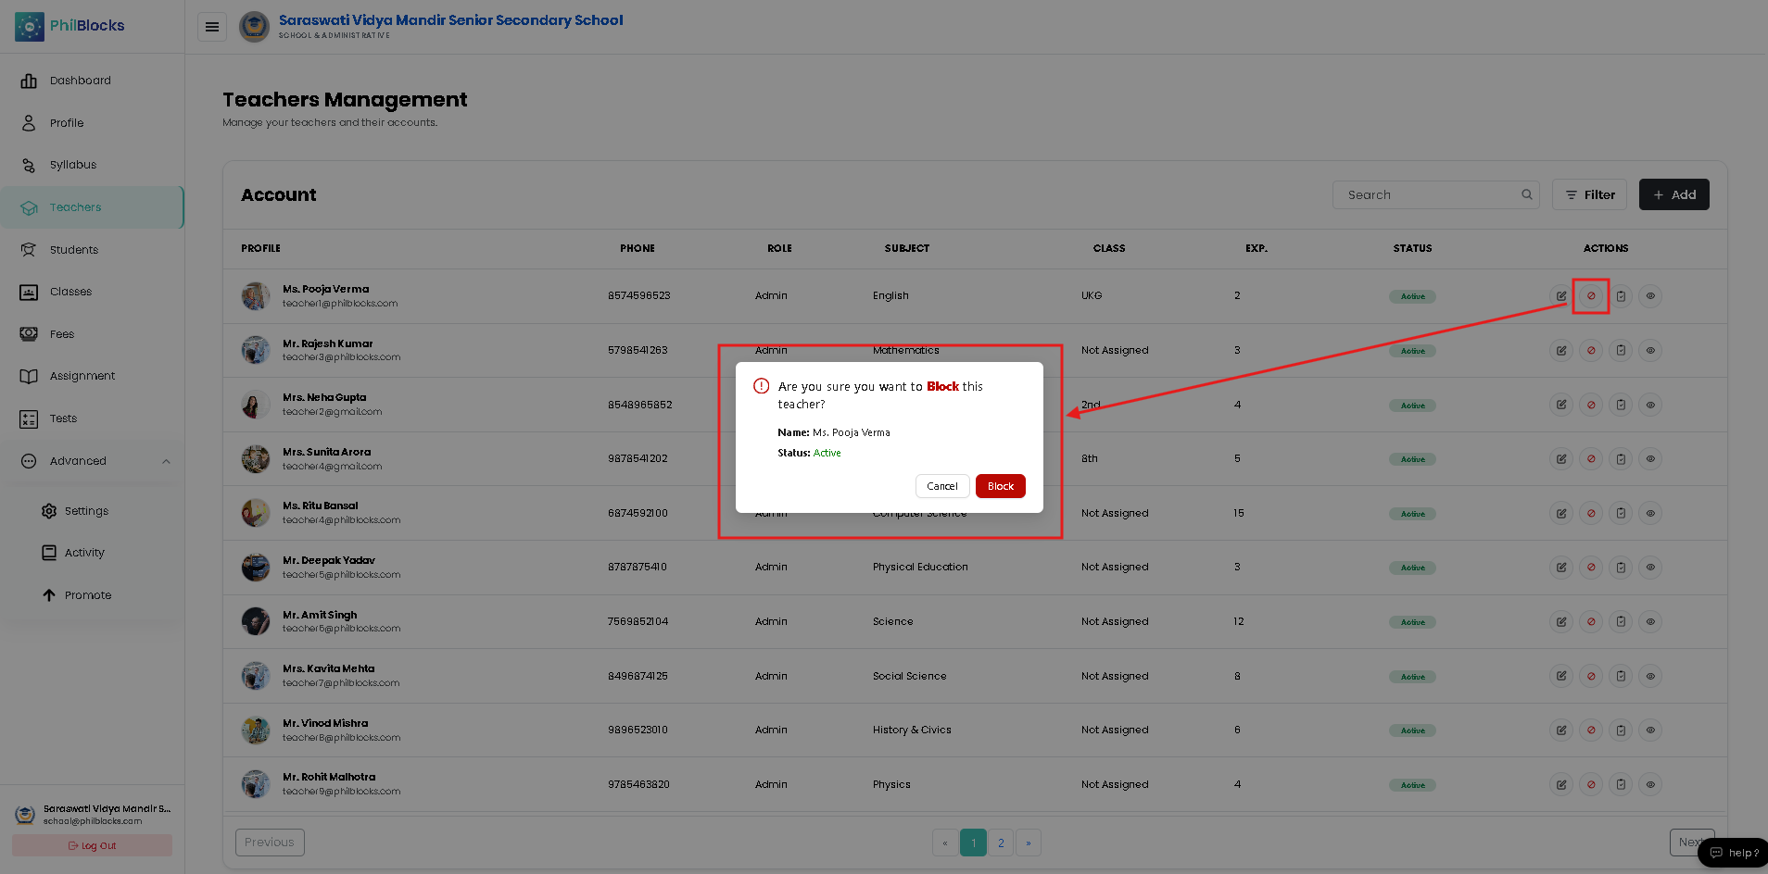Click the PhilBlocks logo
Viewport: 1768px width, 874px height.
click(x=70, y=26)
